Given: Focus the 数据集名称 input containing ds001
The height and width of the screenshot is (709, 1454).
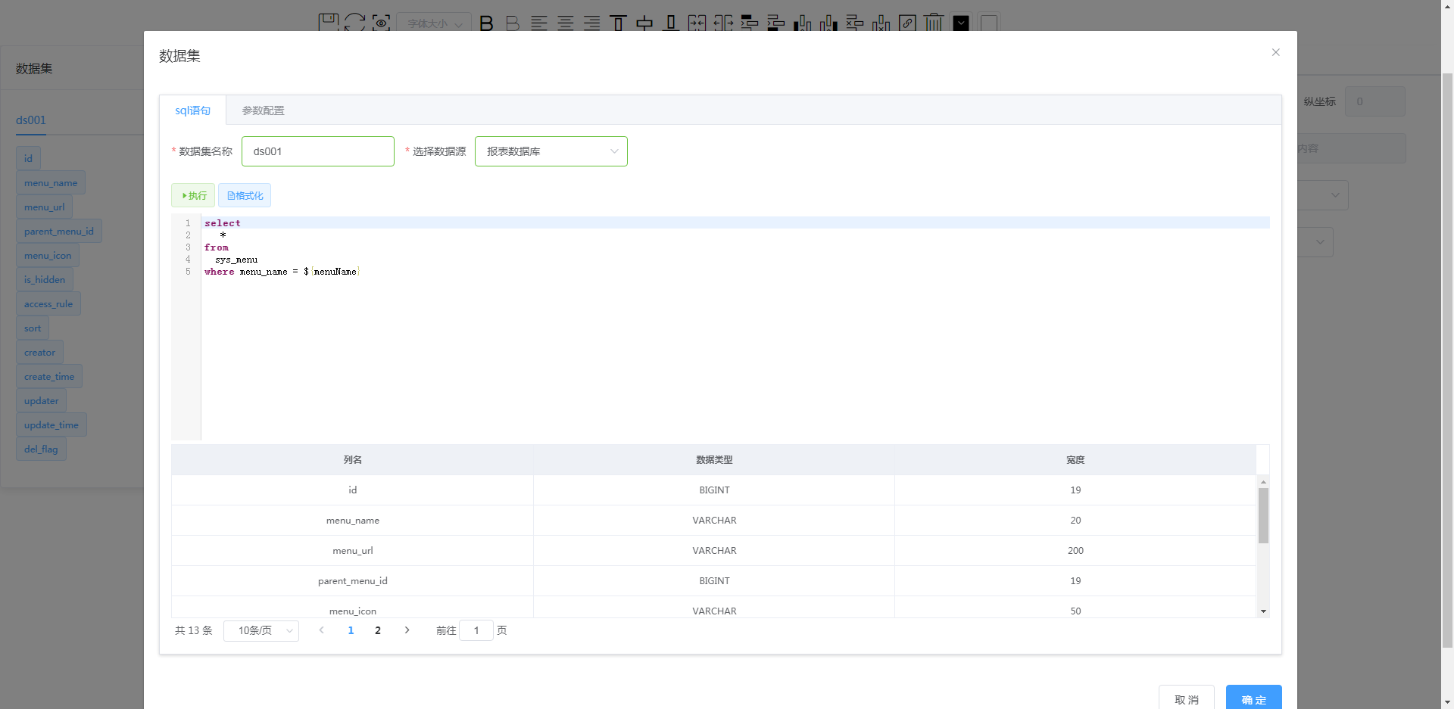Looking at the screenshot, I should 318,151.
